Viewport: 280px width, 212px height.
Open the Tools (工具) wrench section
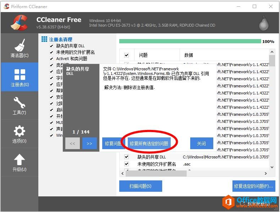coord(19,105)
